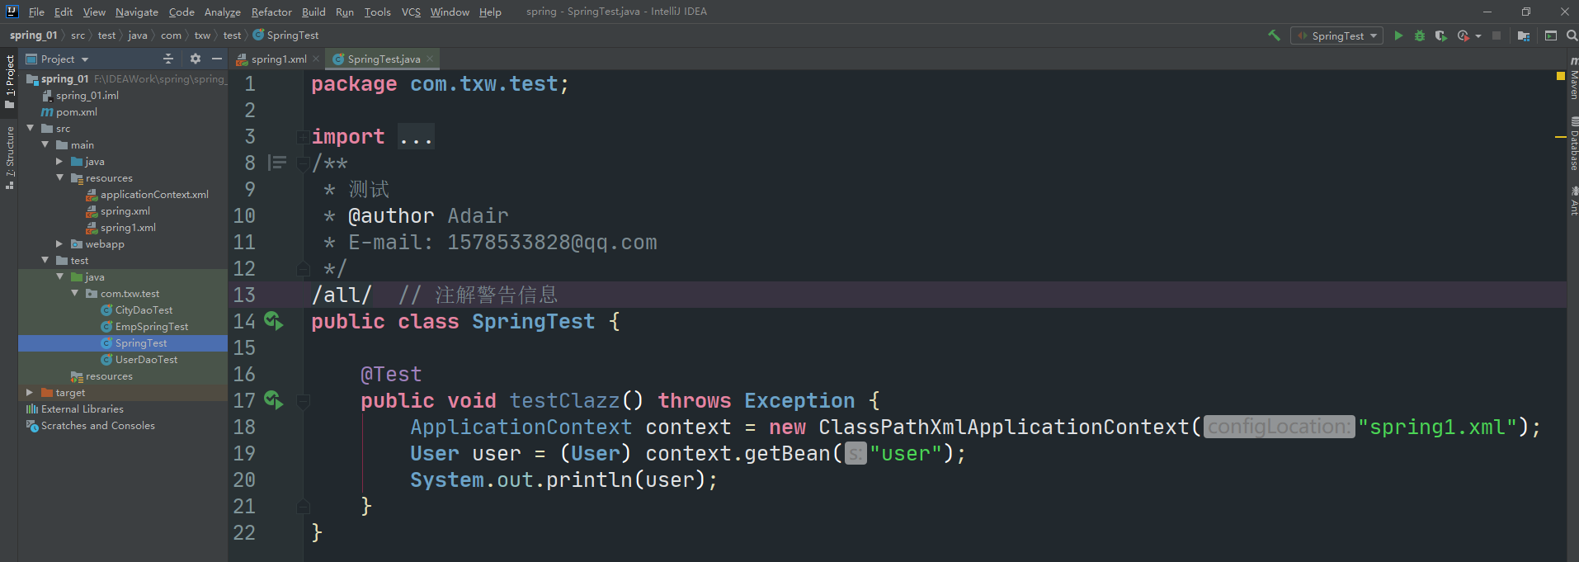The height and width of the screenshot is (562, 1579).
Task: Open the VCS menu
Action: click(411, 12)
